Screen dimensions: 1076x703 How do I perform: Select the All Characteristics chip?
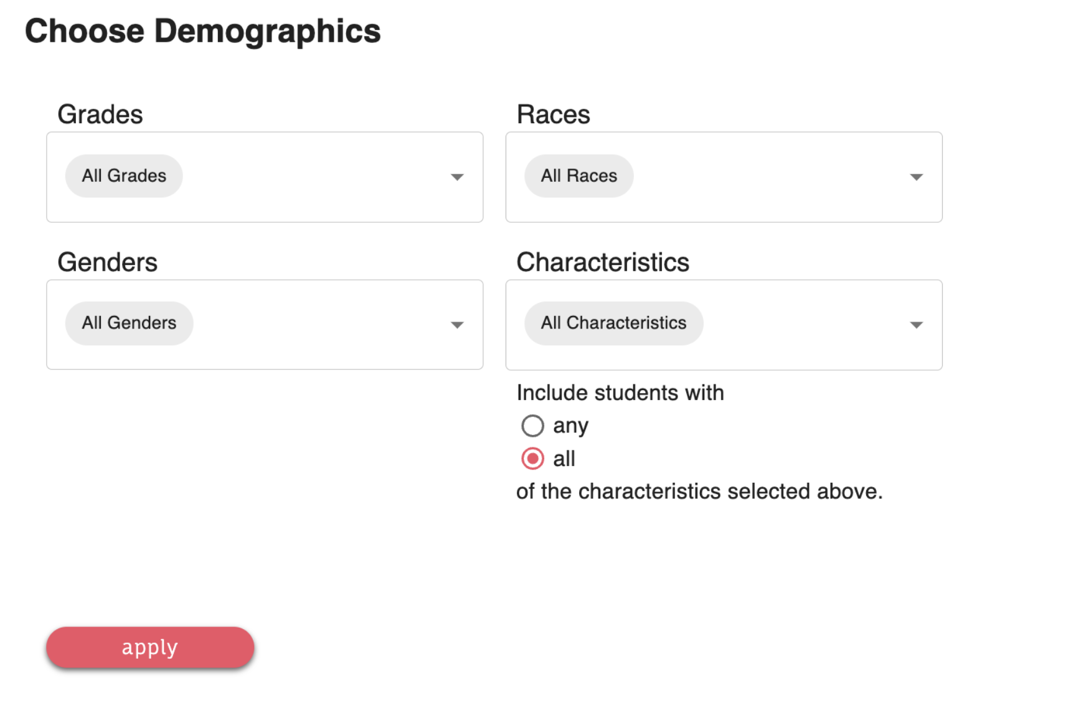tap(613, 324)
